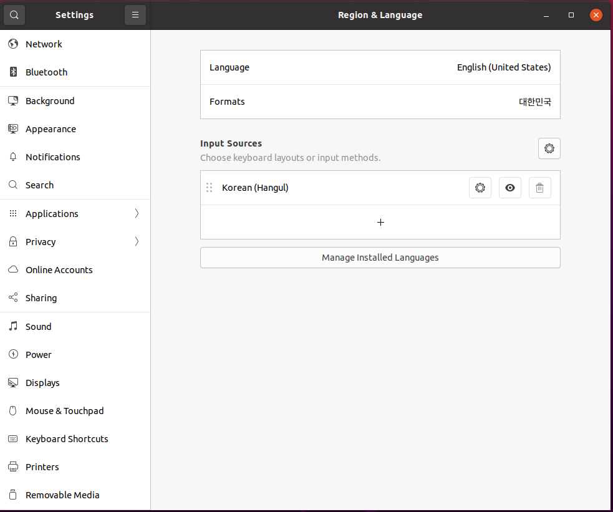Click the Network globe icon
Viewport: 613px width, 512px height.
[x=13, y=44]
